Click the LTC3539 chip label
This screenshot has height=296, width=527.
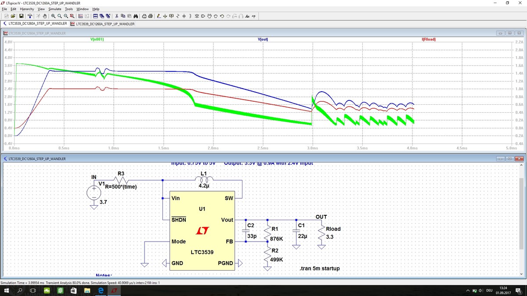click(202, 252)
